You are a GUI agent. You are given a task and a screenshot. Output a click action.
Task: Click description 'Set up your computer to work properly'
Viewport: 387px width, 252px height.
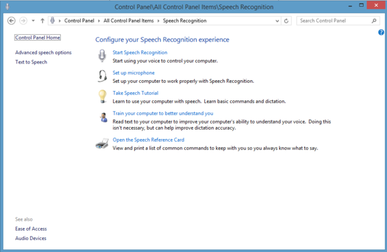click(x=183, y=81)
